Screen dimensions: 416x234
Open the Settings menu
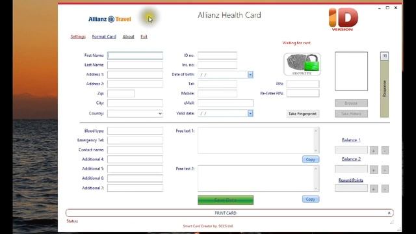[x=78, y=36]
